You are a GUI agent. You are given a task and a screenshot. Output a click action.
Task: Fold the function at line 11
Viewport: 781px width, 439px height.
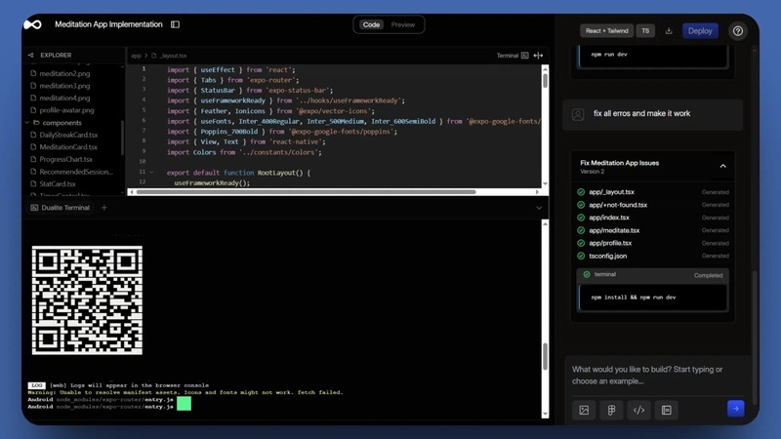click(151, 173)
